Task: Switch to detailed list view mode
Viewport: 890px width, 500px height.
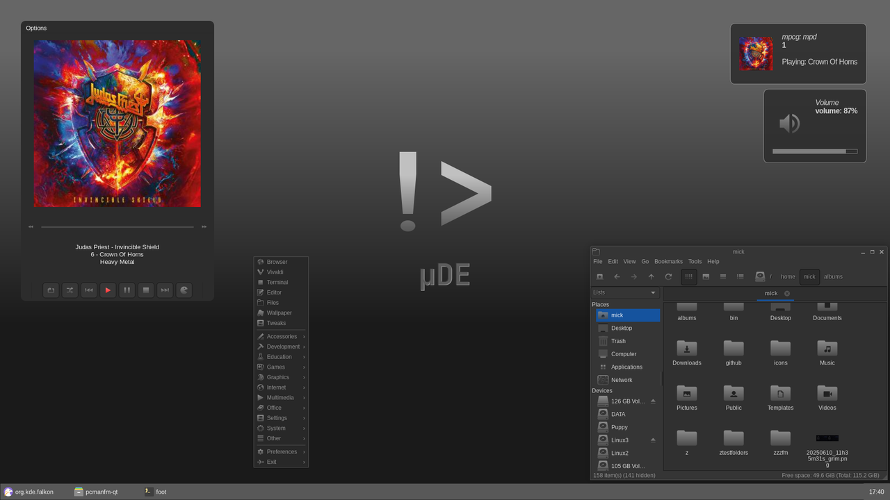Action: coord(741,276)
